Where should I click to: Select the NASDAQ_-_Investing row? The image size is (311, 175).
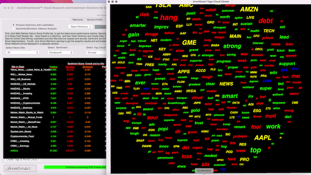pos(21,94)
